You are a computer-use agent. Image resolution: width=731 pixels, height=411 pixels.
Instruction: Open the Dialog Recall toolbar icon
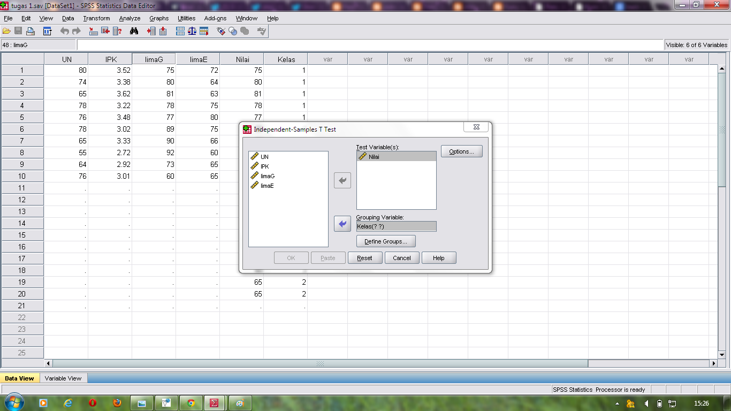tap(47, 31)
